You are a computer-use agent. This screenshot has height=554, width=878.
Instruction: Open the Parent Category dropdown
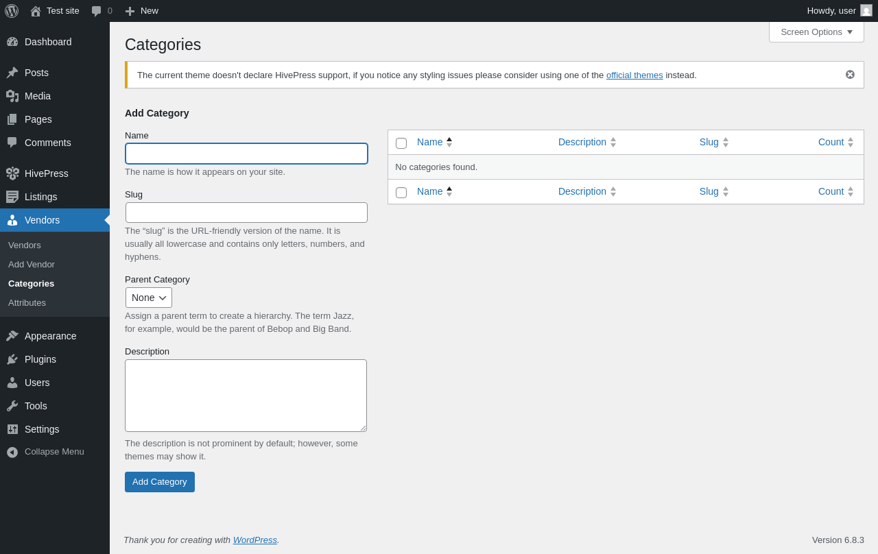[149, 298]
